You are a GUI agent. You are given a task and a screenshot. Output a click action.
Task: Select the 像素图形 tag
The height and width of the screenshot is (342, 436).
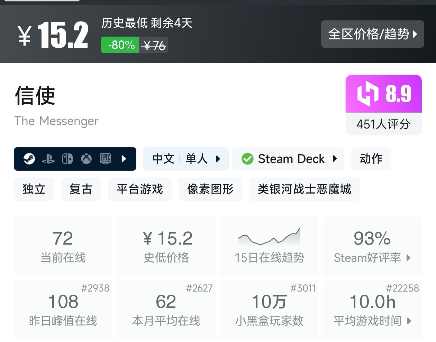coord(210,189)
